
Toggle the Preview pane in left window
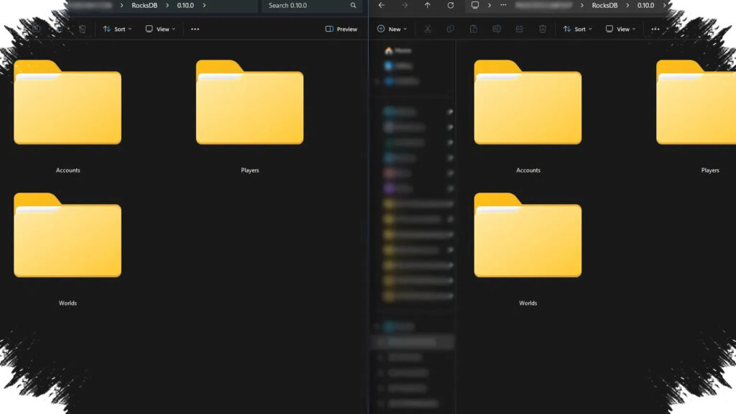[x=341, y=29]
